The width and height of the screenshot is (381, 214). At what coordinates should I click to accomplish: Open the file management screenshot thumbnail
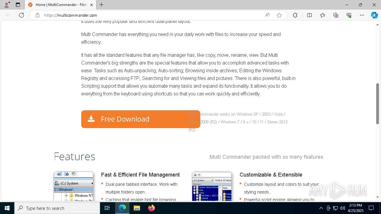tap(74, 186)
